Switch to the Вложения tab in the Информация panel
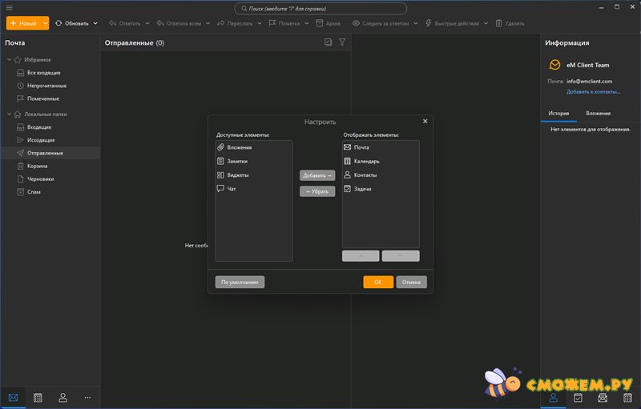The image size is (641, 409). point(598,114)
